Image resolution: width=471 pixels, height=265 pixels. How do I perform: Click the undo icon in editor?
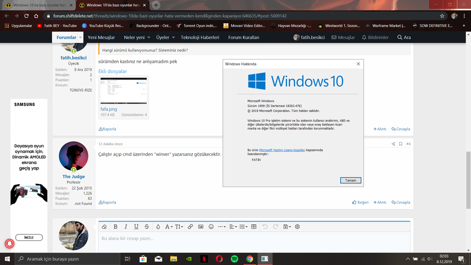click(x=265, y=227)
